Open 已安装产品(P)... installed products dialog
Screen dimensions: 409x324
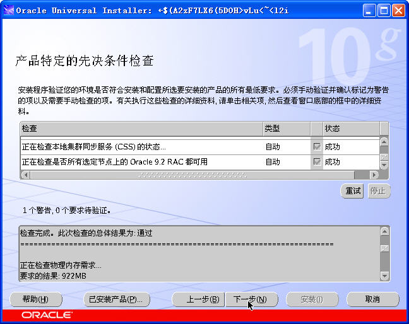tap(117, 299)
